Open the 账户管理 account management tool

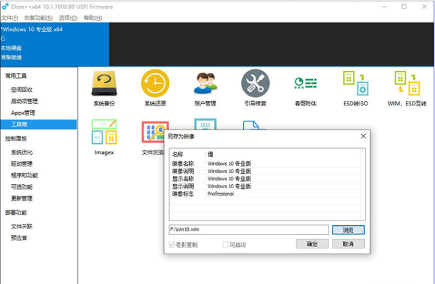point(206,88)
